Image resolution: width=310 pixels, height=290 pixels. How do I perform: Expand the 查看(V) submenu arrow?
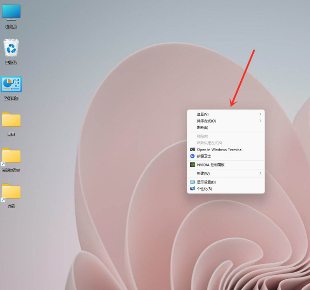[x=260, y=114]
